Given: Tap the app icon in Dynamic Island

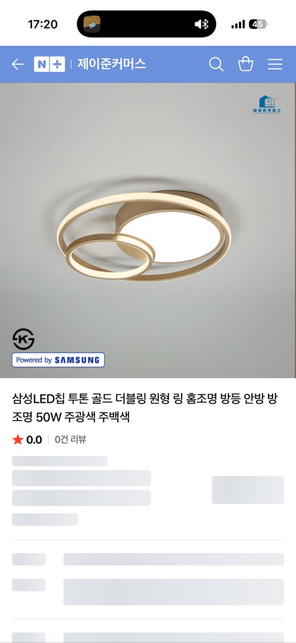Looking at the screenshot, I should 92,24.
